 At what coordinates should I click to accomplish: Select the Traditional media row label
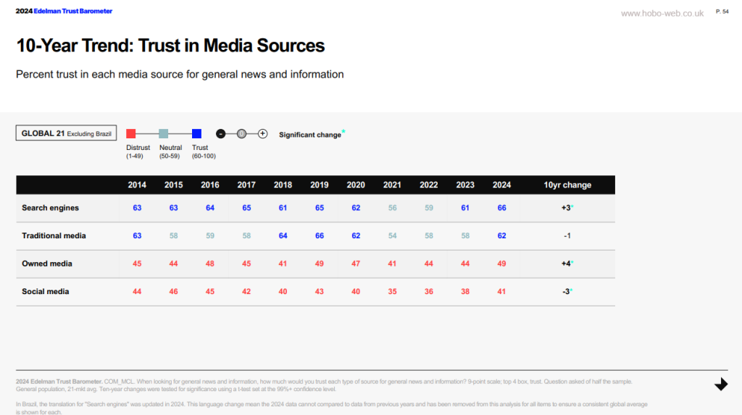pyautogui.click(x=54, y=235)
